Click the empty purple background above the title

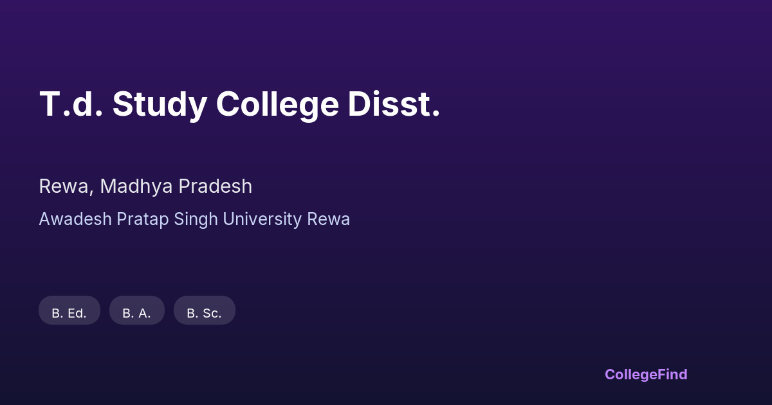click(386, 39)
